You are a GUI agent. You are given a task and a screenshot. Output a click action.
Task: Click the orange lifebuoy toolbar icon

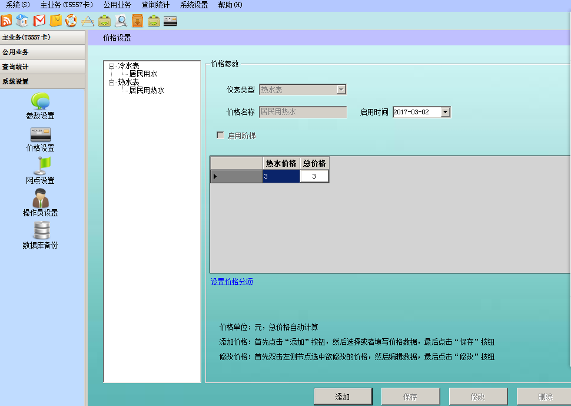click(71, 21)
